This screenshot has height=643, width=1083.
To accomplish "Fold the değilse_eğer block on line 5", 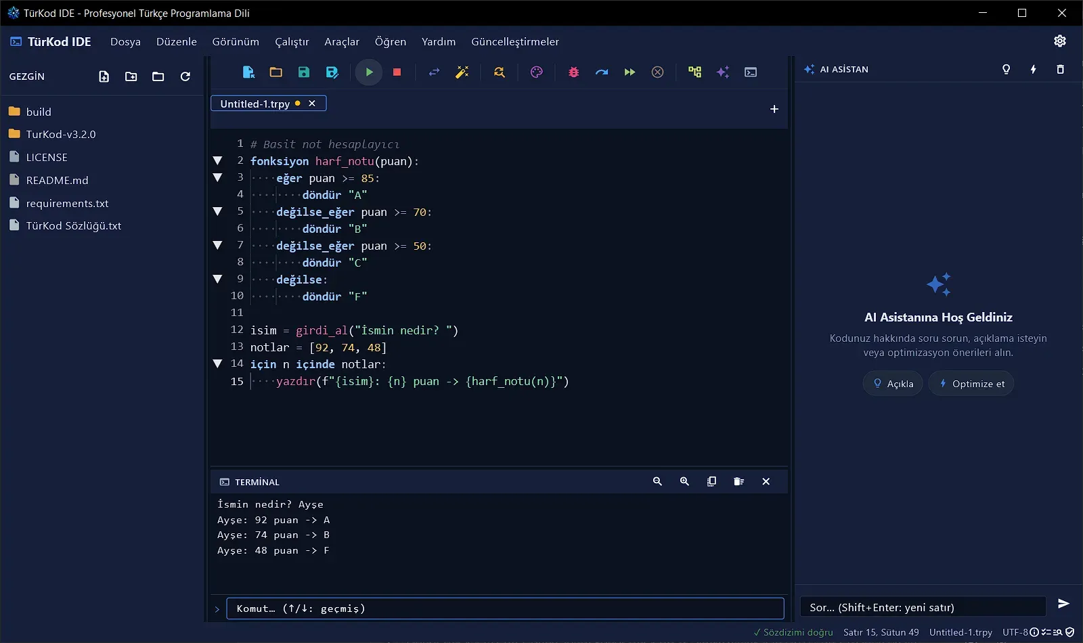I will click(x=217, y=211).
